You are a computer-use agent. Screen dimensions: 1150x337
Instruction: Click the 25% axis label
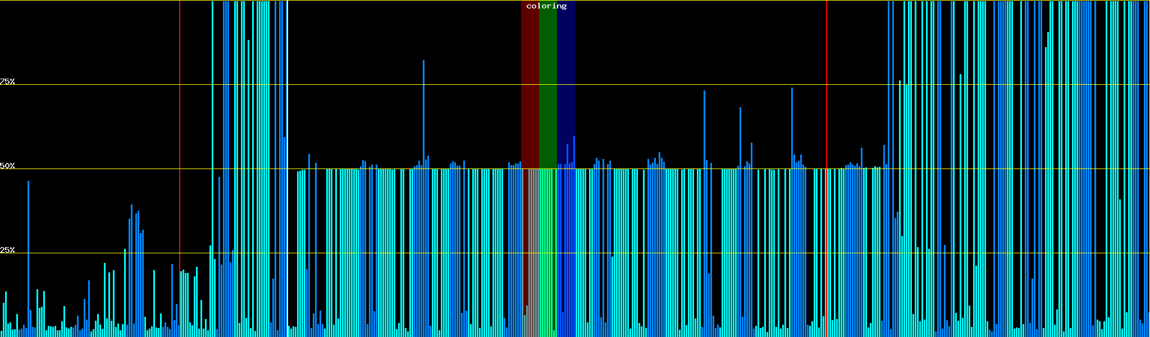click(7, 250)
